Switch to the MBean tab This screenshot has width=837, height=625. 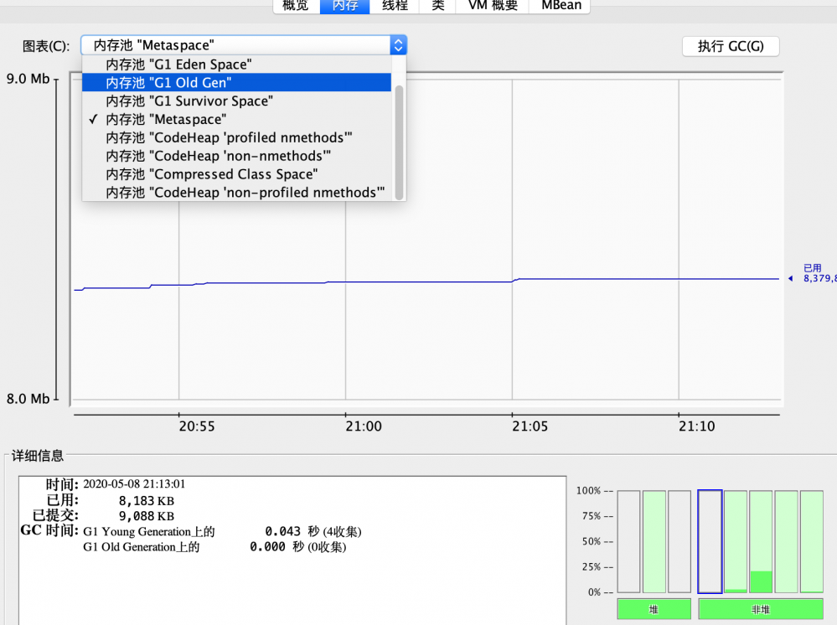click(x=560, y=6)
